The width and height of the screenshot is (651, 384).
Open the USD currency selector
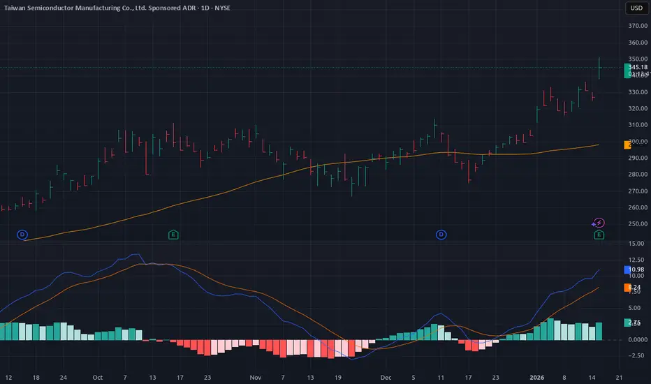coord(636,8)
